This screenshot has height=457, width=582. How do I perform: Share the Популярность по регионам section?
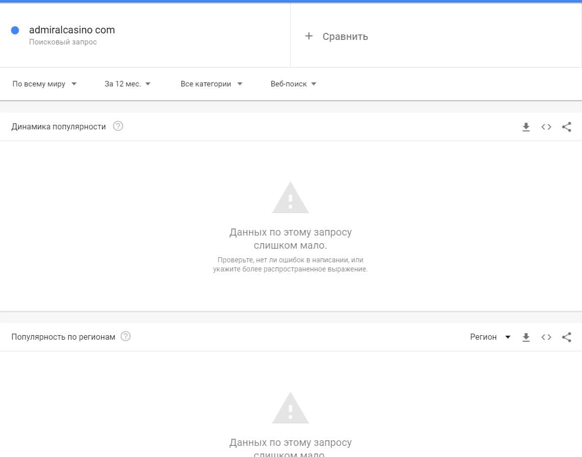coord(566,337)
